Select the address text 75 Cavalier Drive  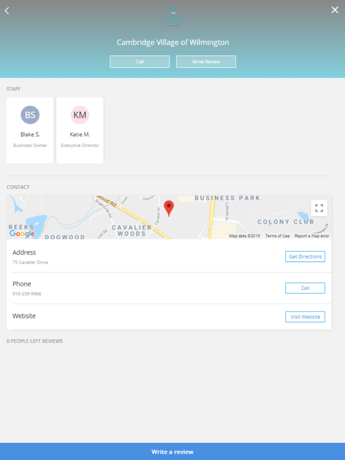coord(30,262)
